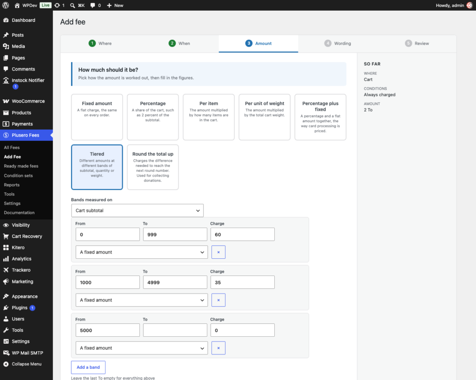Image resolution: width=476 pixels, height=380 pixels.
Task: Go to the Wording step tab
Action: tap(337, 43)
